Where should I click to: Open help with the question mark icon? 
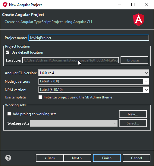(x=8, y=158)
